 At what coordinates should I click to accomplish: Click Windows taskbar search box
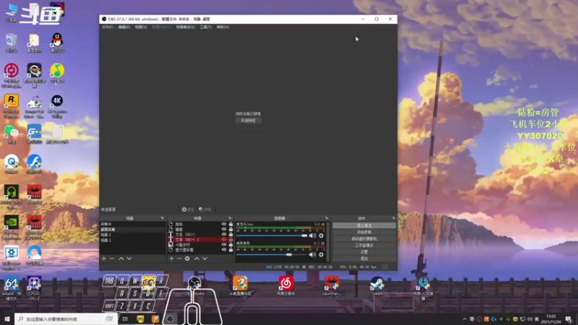(66, 318)
